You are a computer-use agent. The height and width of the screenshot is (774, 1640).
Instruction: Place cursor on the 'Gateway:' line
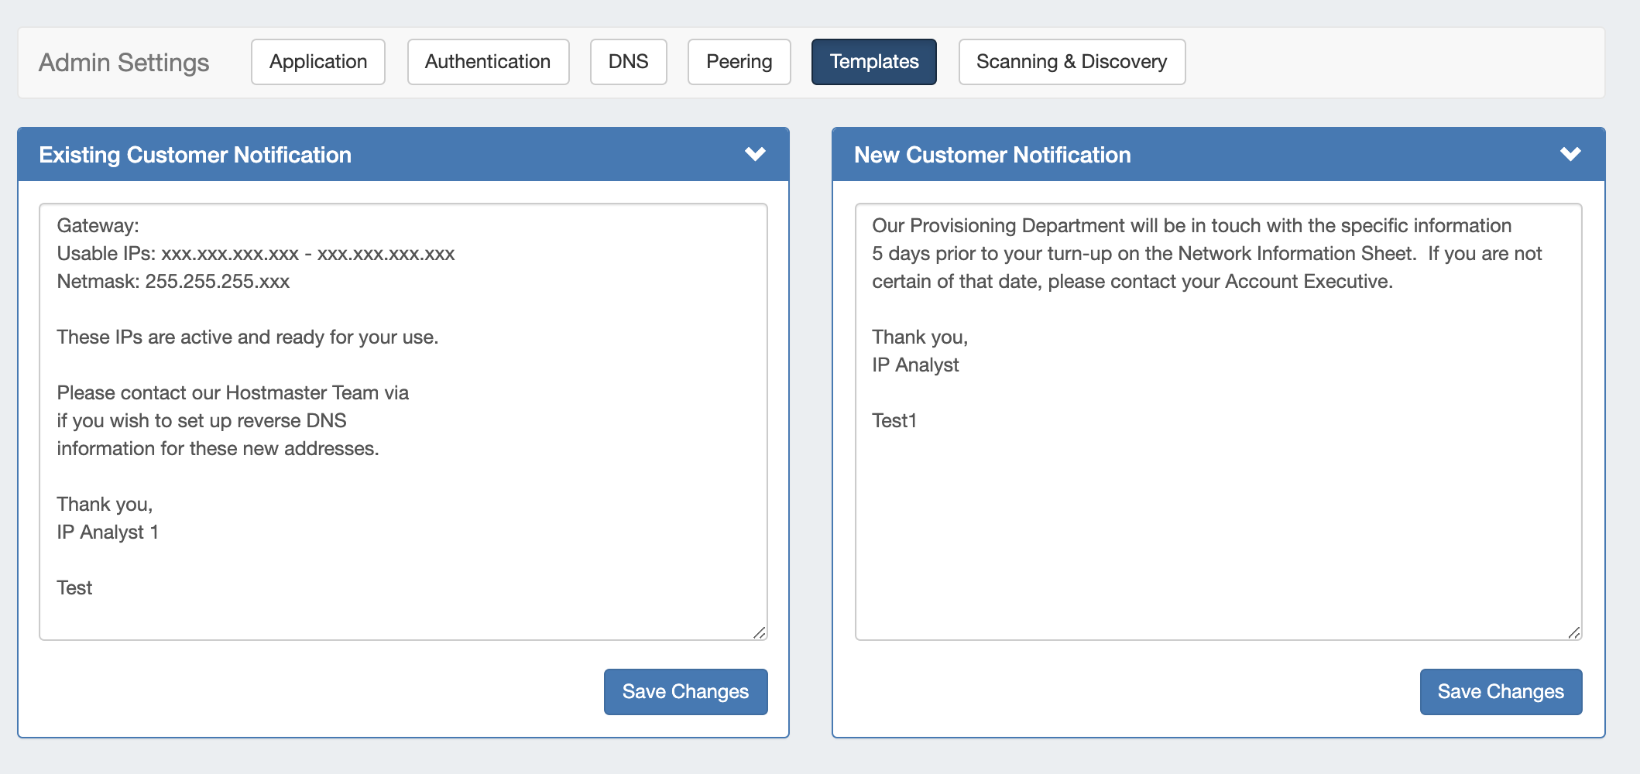98,226
